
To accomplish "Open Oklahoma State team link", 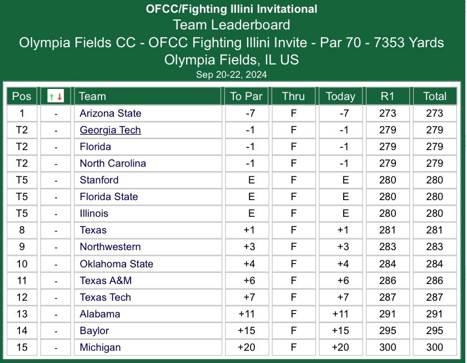I will click(x=117, y=264).
